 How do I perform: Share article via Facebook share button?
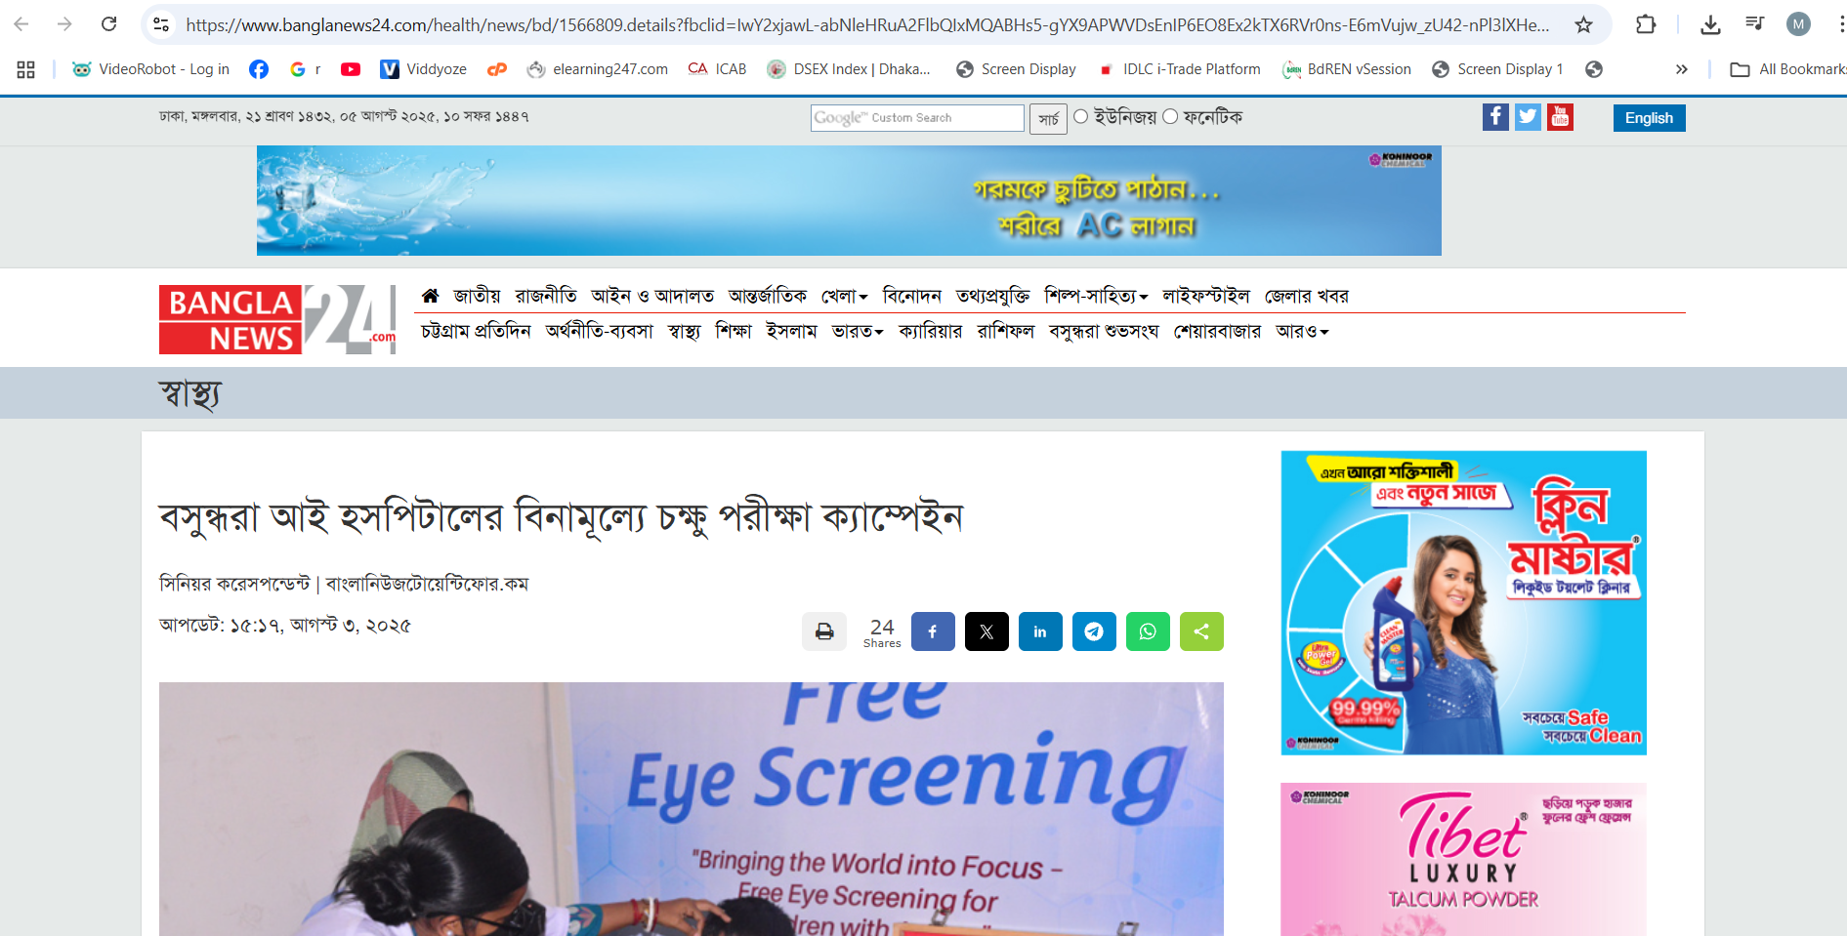click(x=933, y=631)
